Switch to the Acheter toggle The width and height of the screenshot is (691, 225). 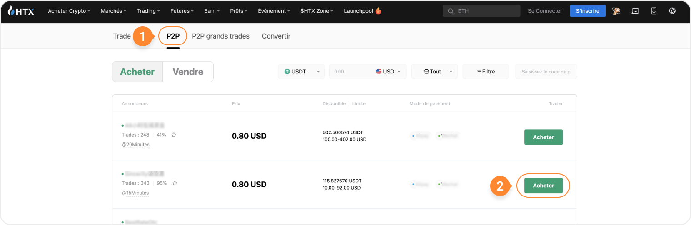137,72
